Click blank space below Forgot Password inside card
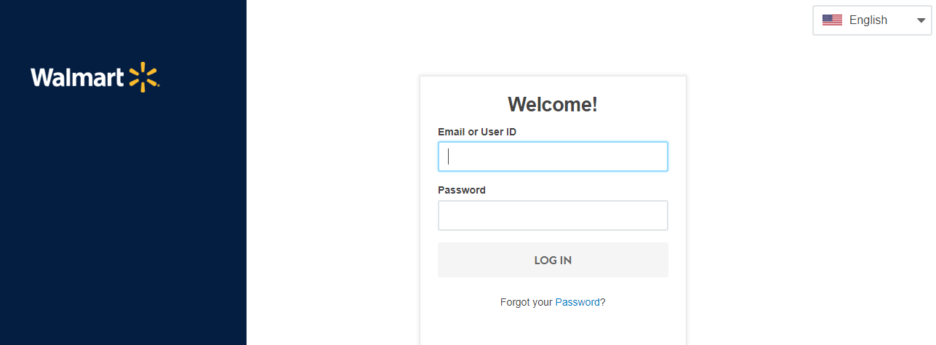Viewport: 936px width, 345px height. 553,328
